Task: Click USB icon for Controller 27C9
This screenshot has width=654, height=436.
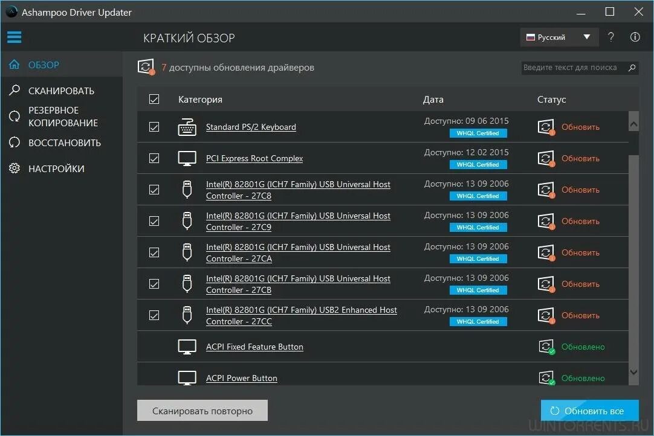Action: [187, 221]
